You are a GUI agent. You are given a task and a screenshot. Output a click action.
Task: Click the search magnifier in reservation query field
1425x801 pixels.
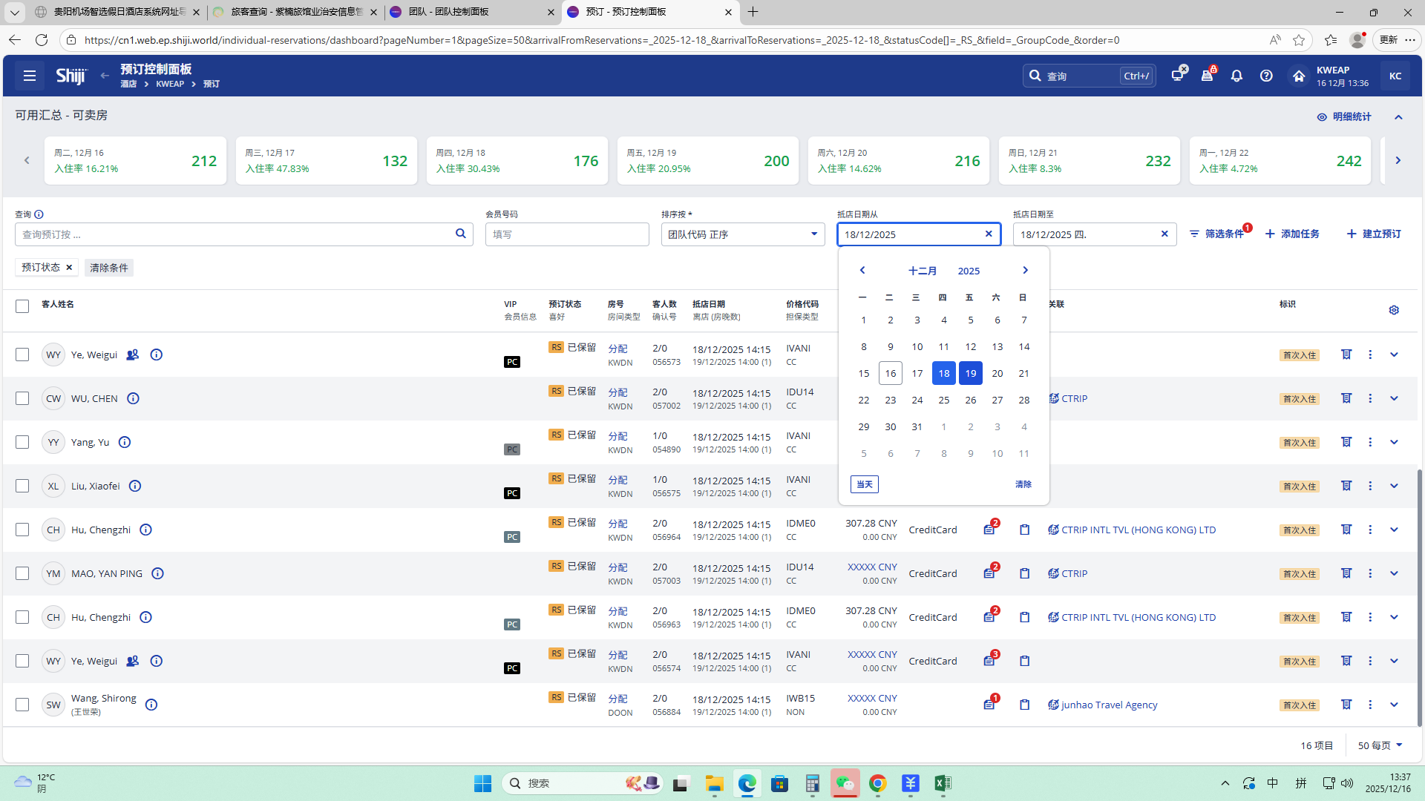(460, 234)
